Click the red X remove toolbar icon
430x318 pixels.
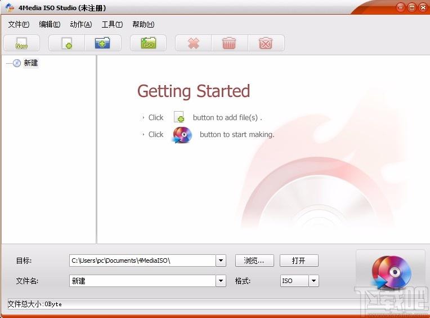pos(194,43)
